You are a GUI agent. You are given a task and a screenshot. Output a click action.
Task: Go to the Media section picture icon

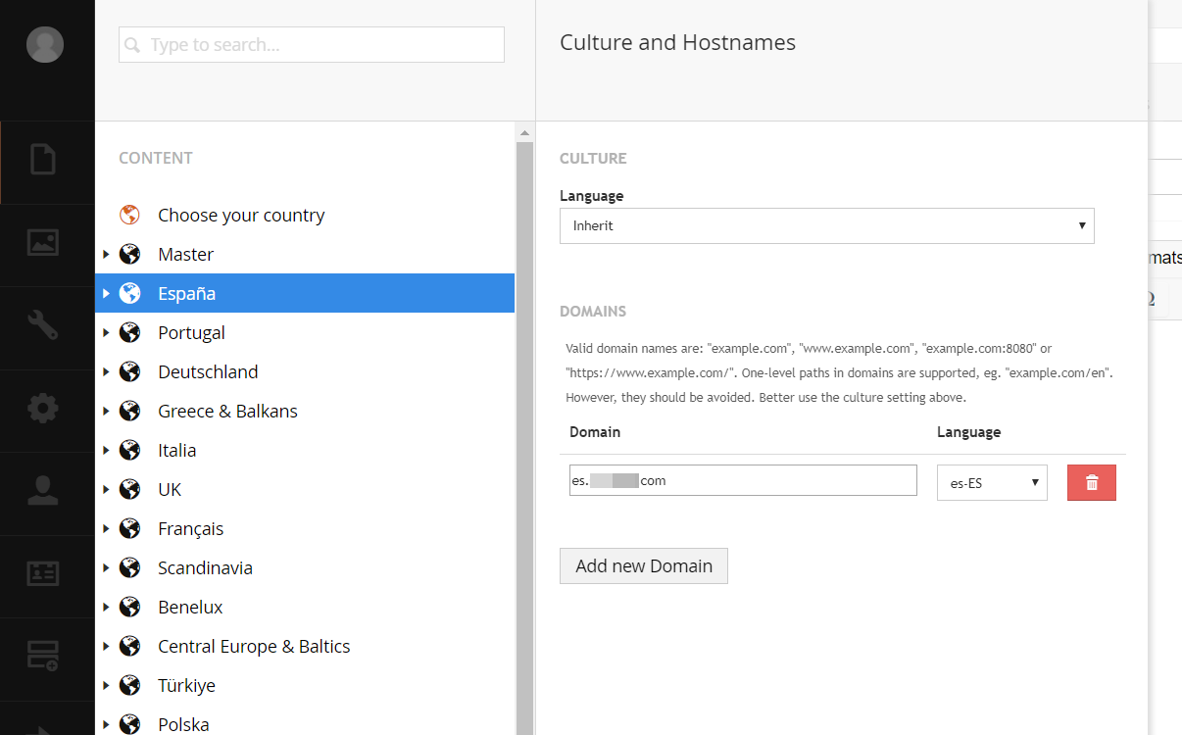(x=43, y=242)
